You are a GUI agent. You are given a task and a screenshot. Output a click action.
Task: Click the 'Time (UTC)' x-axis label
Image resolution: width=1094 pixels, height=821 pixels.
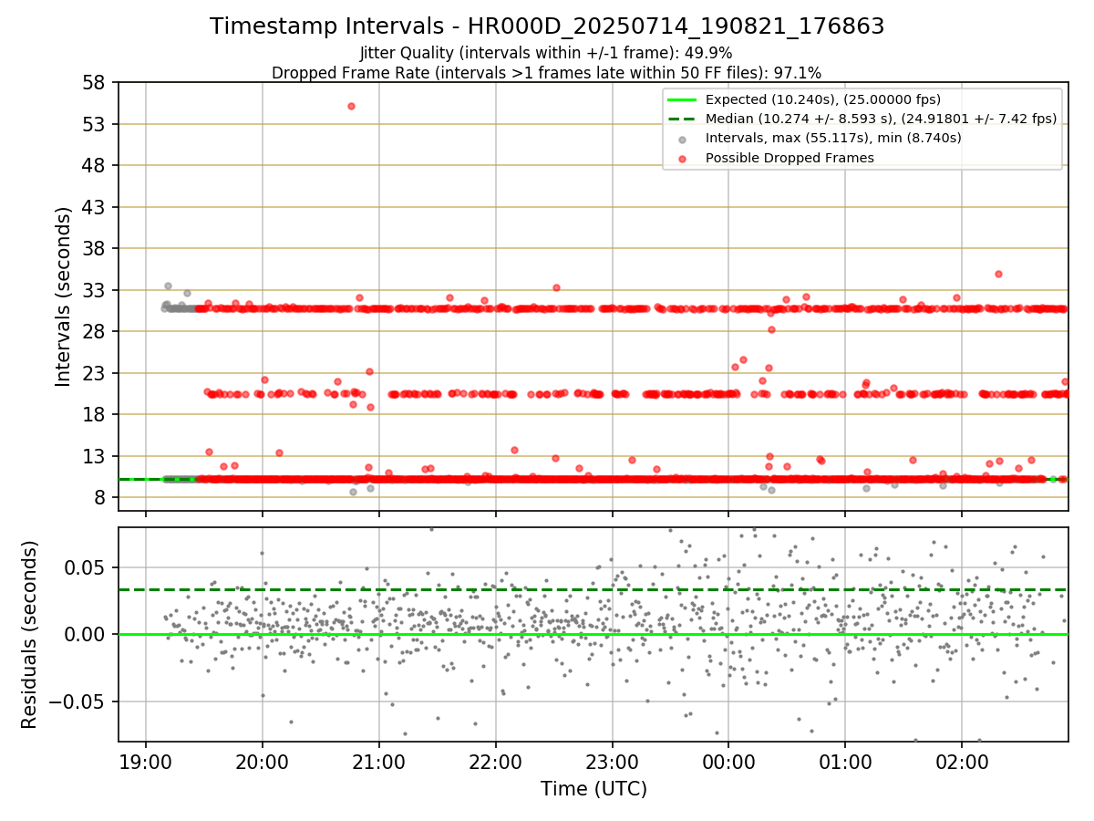click(593, 788)
